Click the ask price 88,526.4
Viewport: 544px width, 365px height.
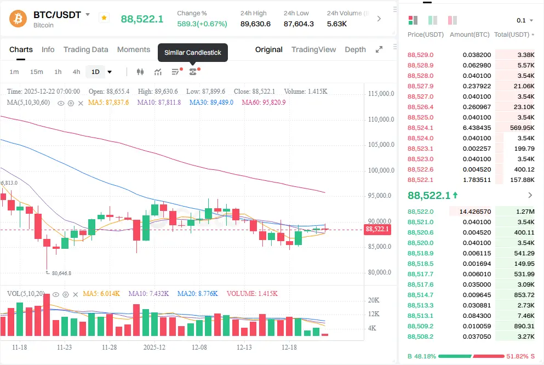click(x=421, y=107)
